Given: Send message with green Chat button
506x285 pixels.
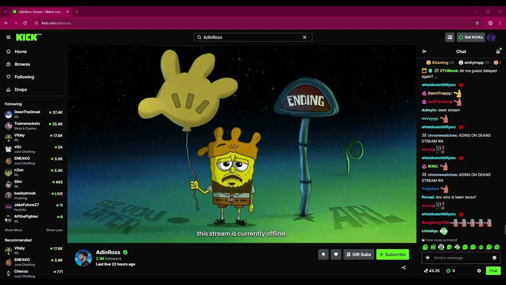Looking at the screenshot, I should pos(493,271).
